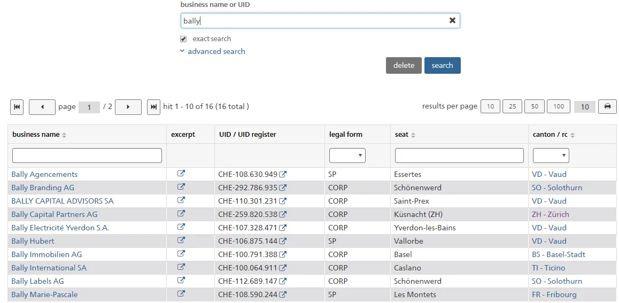
Task: Click the business name column filter field
Action: pyautogui.click(x=87, y=156)
